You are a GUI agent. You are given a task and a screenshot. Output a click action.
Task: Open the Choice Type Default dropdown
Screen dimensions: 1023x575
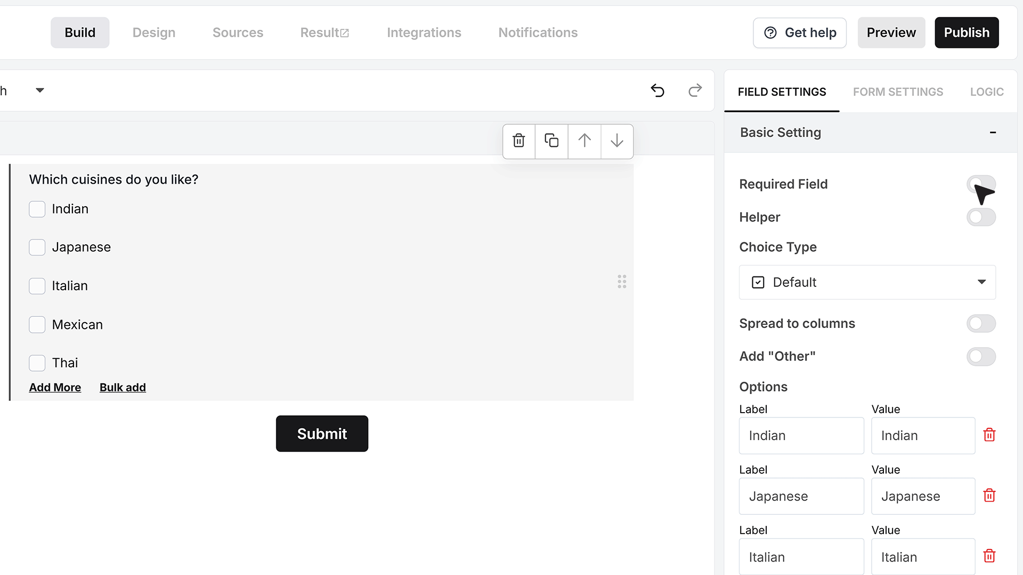[867, 282]
